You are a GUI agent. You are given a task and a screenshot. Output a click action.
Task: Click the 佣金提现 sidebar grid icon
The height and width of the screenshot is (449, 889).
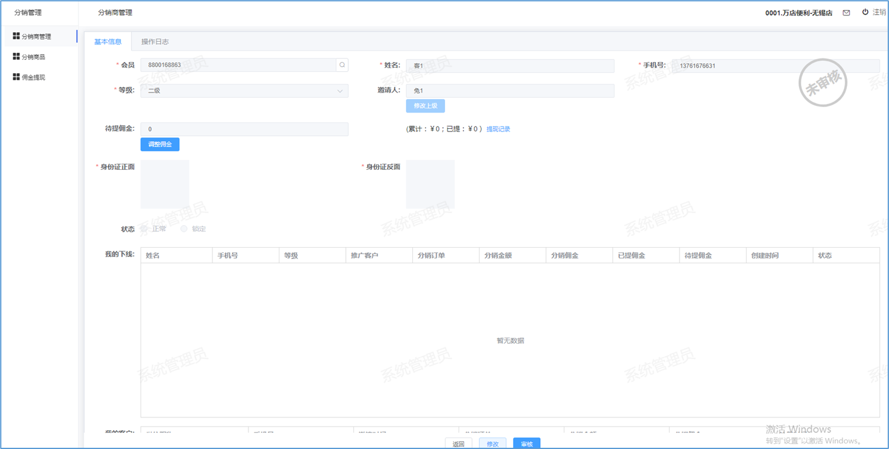[x=16, y=77]
